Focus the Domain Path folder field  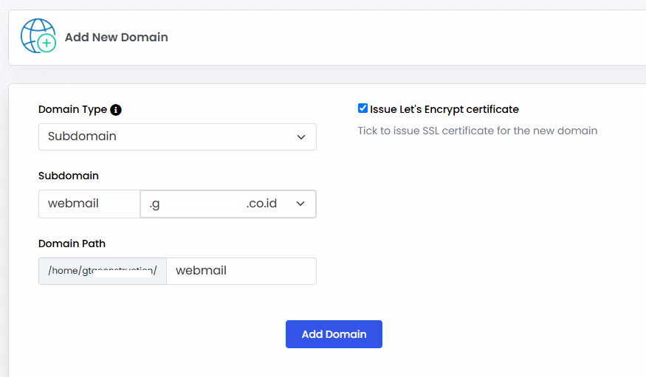point(241,271)
